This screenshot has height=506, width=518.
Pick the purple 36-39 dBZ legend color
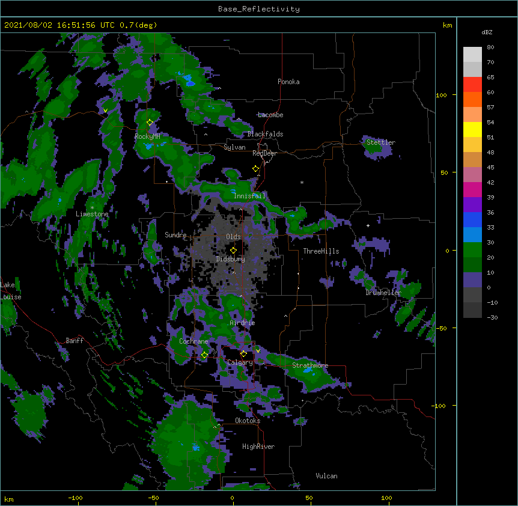472,204
